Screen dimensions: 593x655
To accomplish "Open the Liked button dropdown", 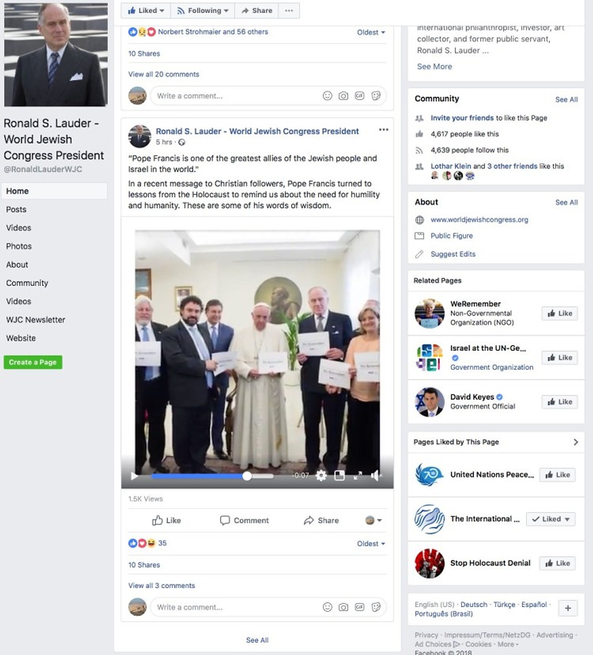I will 146,11.
